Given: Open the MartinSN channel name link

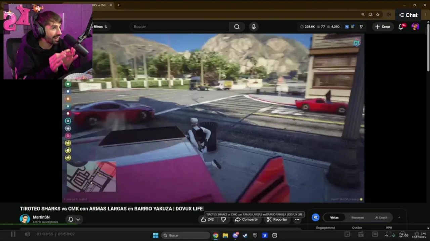Looking at the screenshot, I should click(41, 217).
